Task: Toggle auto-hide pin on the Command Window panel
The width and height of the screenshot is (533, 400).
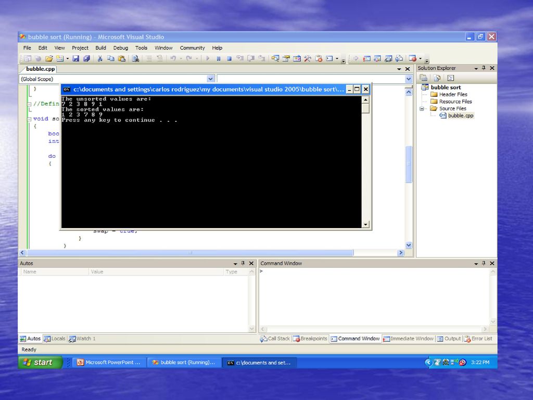Action: tap(484, 263)
